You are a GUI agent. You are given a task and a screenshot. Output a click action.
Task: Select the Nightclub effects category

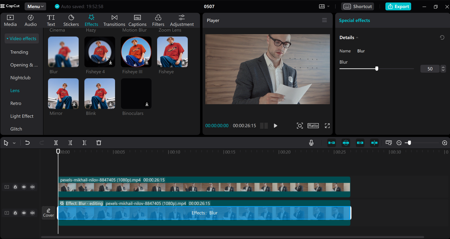click(x=20, y=78)
